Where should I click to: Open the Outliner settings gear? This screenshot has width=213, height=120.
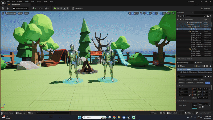(211, 16)
